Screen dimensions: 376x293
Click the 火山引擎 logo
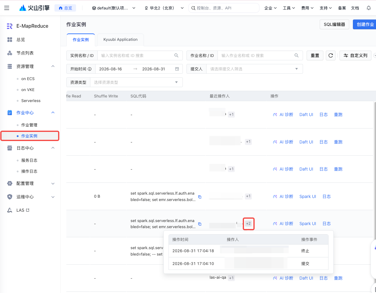coord(34,8)
